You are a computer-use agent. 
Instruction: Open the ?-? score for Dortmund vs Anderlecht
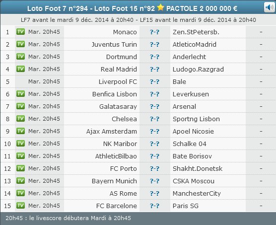pyautogui.click(x=154, y=57)
